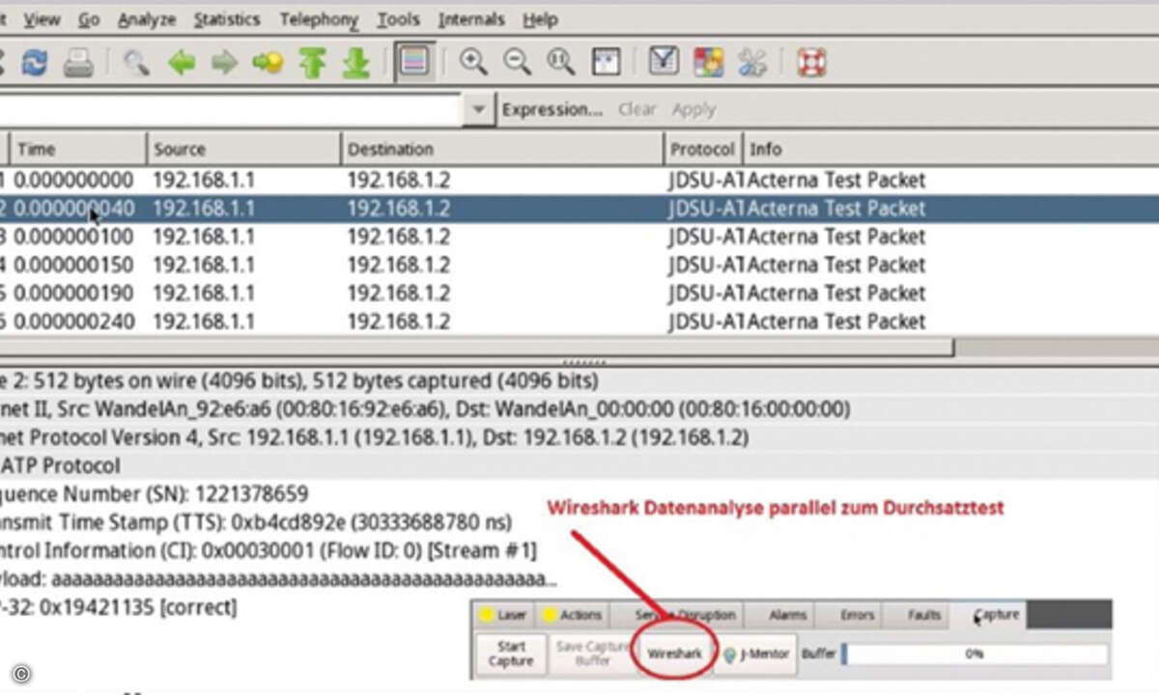Sort packets by the Source column
Image resolution: width=1159 pixels, height=695 pixels.
click(243, 150)
